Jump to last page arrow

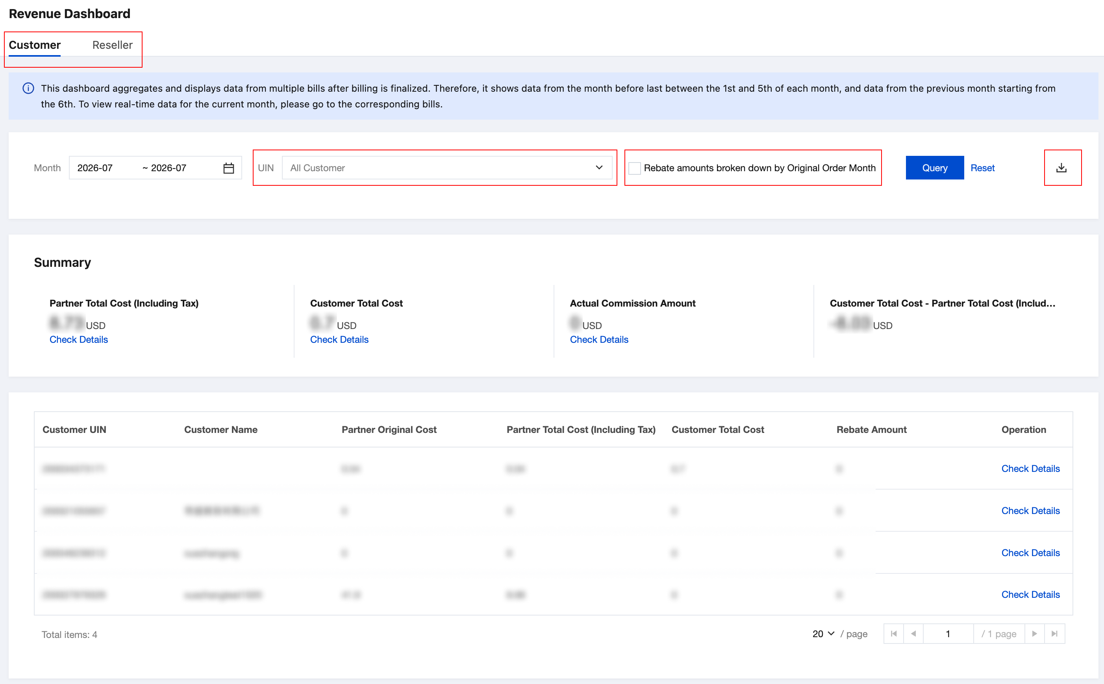click(1055, 634)
